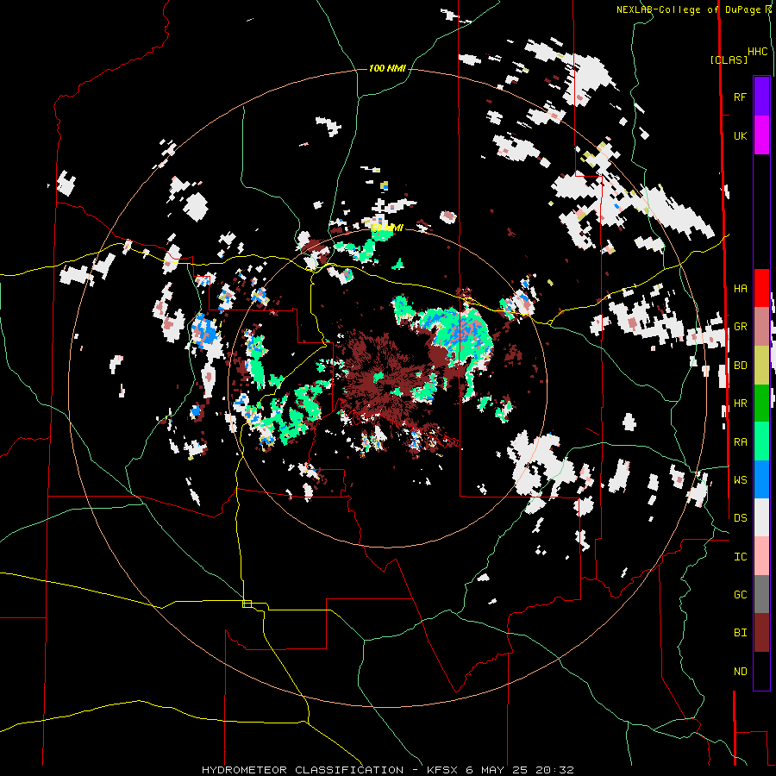Click the red HA legend color swatch
Screen dimensions: 776x776
pos(761,288)
